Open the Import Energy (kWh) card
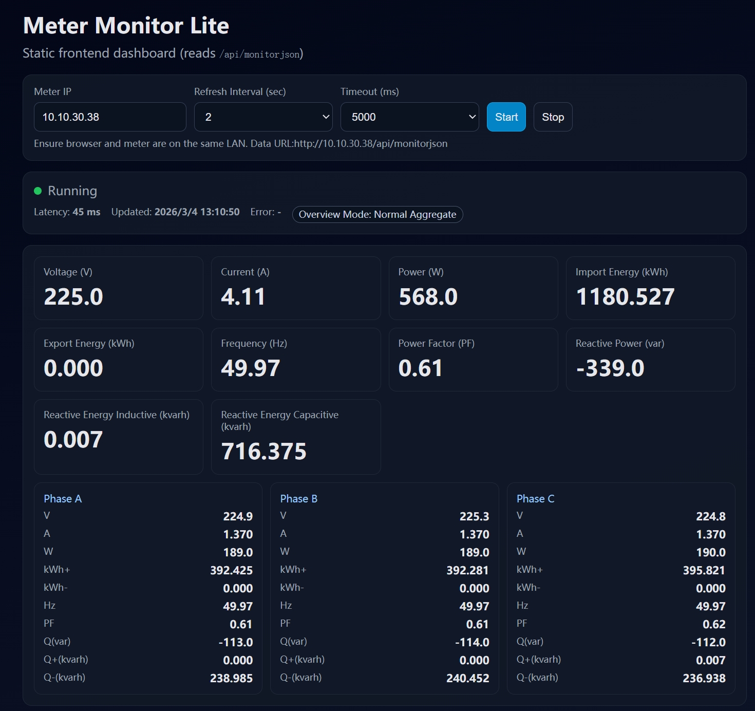 (x=650, y=288)
